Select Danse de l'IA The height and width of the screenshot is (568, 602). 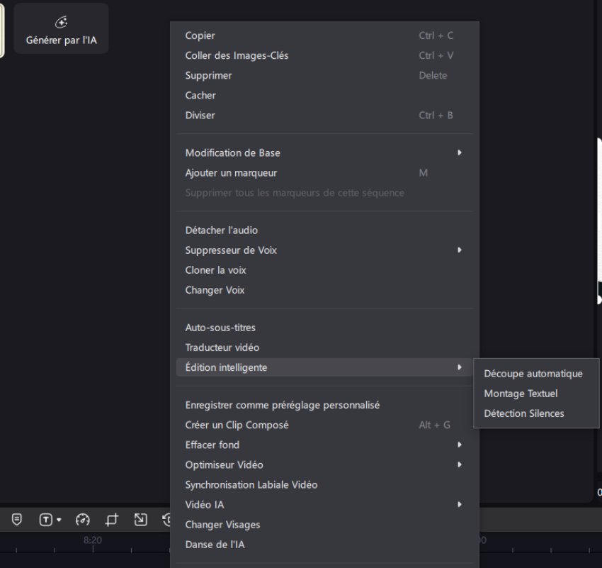point(324,545)
